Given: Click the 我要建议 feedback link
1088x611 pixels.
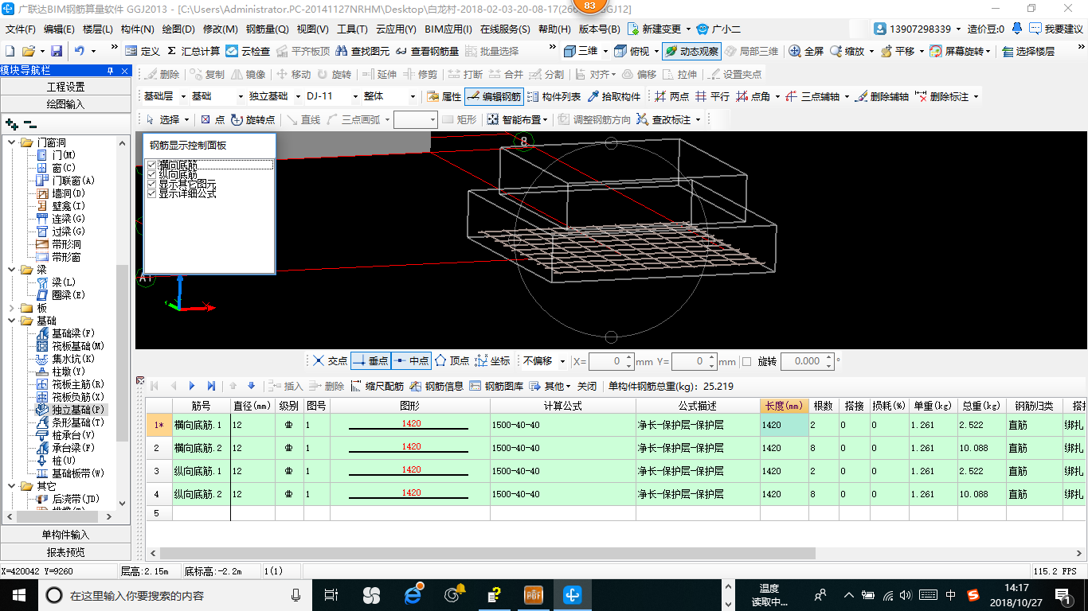Looking at the screenshot, I should pyautogui.click(x=1056, y=29).
